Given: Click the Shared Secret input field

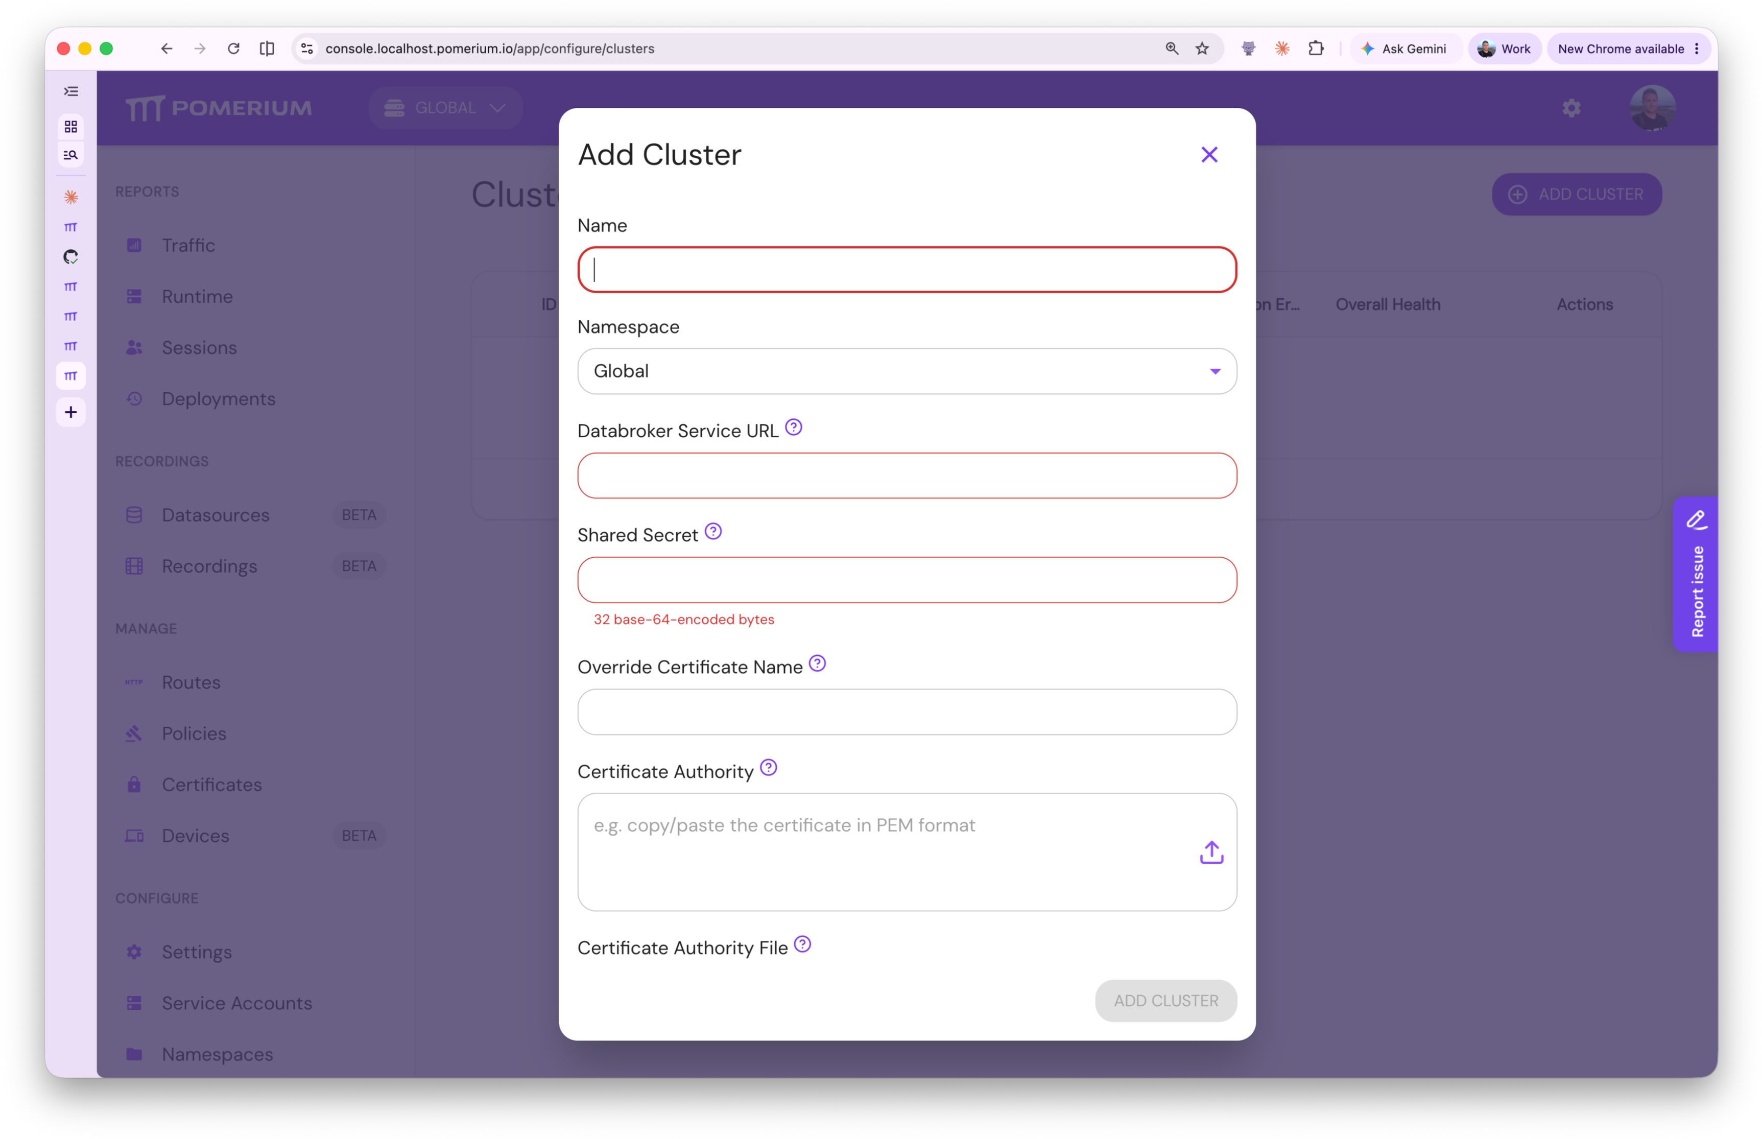Looking at the screenshot, I should pos(907,580).
